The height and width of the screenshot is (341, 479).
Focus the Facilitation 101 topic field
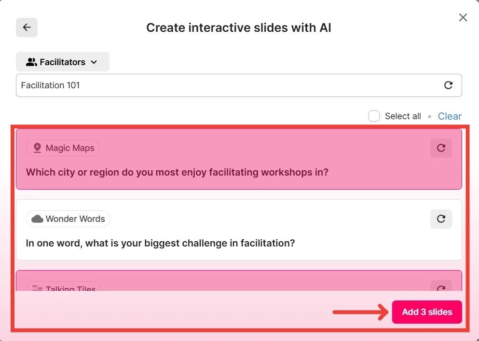pyautogui.click(x=227, y=85)
